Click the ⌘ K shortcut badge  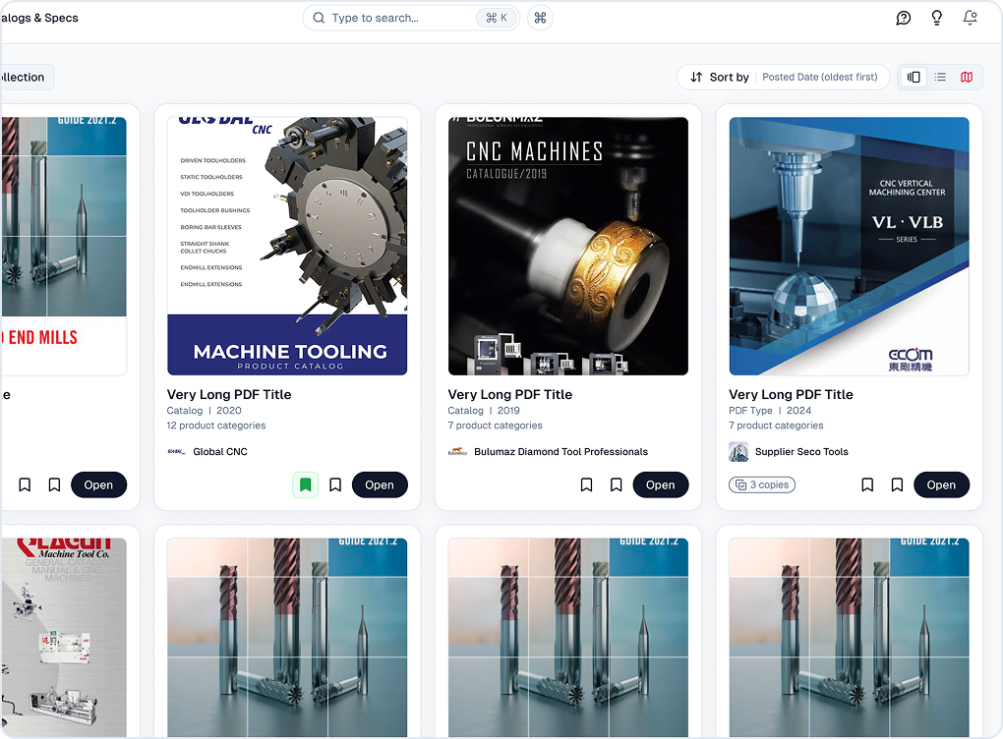click(x=497, y=18)
